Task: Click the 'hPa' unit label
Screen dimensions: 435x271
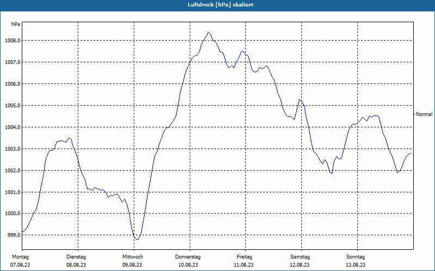Action: pyautogui.click(x=16, y=24)
